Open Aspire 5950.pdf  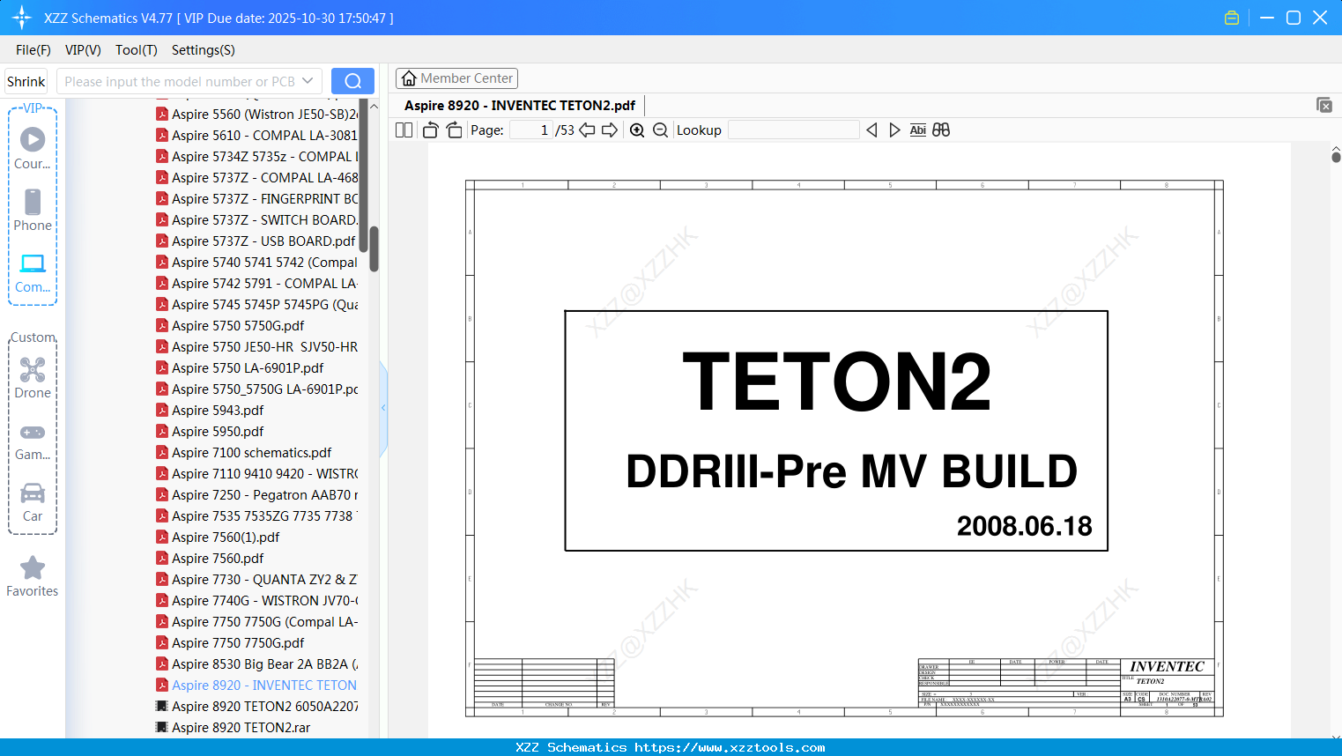pyautogui.click(x=210, y=432)
